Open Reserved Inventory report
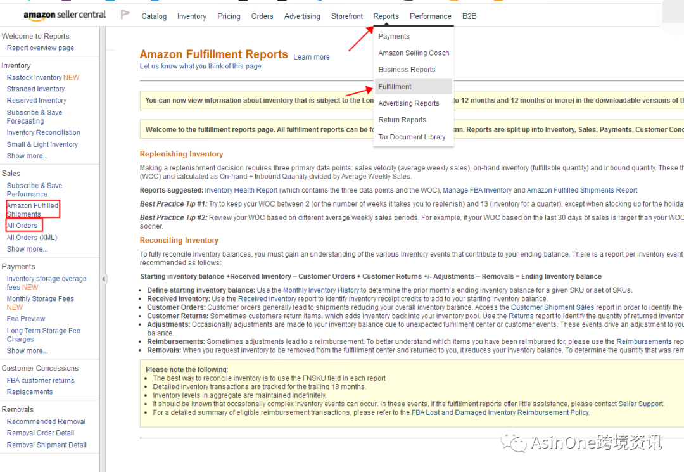This screenshot has height=472, width=684. pyautogui.click(x=37, y=100)
